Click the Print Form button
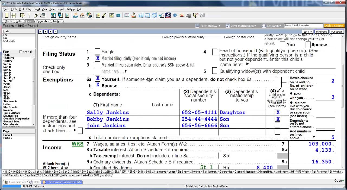347x190 pixels. point(322,32)
